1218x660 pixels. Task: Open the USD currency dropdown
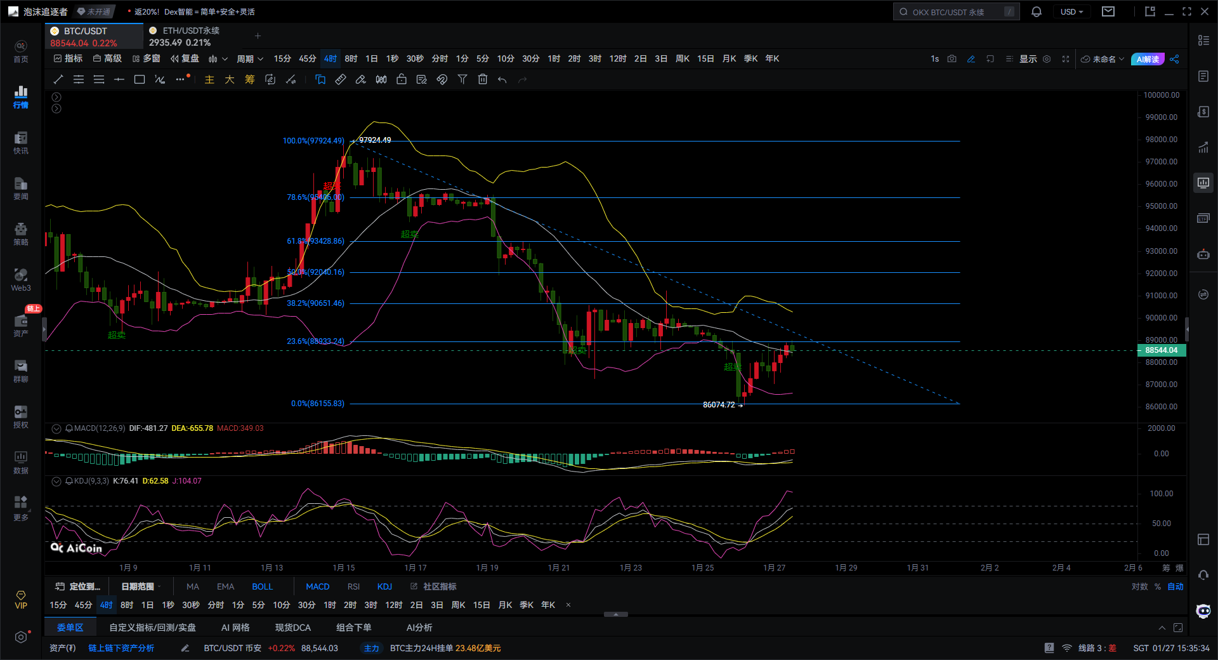point(1071,12)
